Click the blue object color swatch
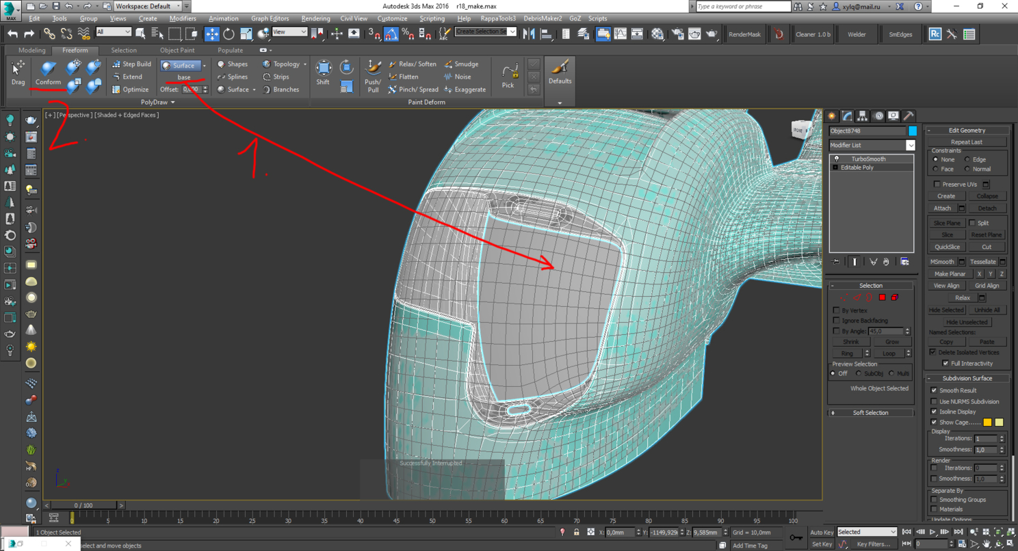 pyautogui.click(x=912, y=131)
